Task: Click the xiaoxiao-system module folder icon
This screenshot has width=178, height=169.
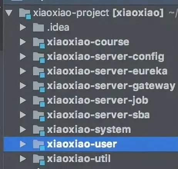Action: click(39, 131)
